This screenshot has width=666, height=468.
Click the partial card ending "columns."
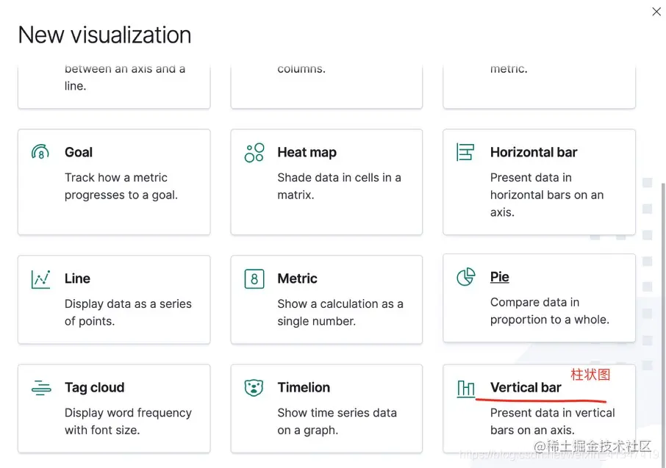[x=326, y=87]
